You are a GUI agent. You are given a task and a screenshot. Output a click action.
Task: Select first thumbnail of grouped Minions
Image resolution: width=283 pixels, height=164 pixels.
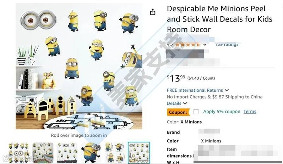[x=18, y=153]
